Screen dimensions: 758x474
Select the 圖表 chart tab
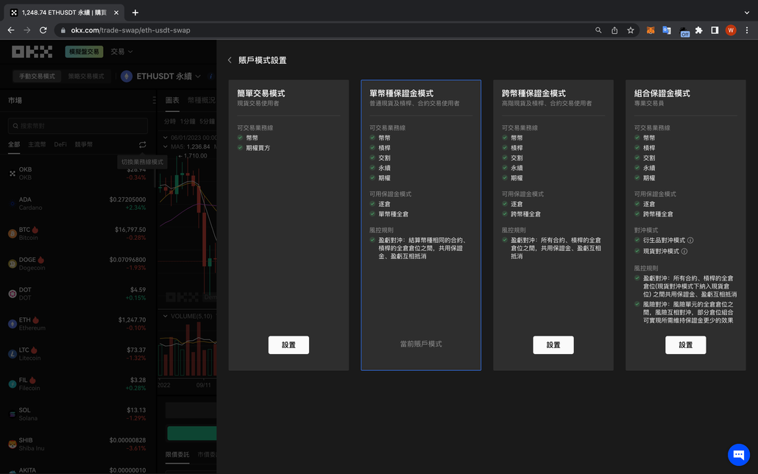click(172, 100)
